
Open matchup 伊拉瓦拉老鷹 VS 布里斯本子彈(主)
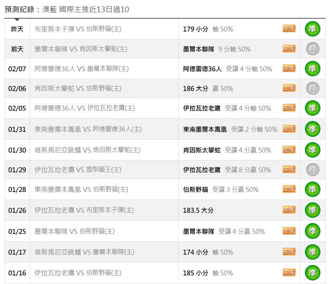click(x=84, y=210)
